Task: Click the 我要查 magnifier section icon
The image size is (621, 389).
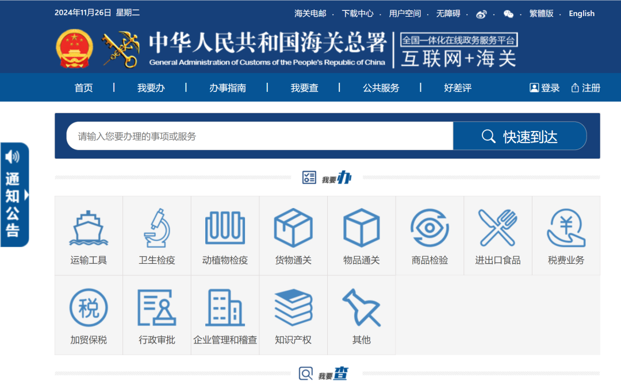Action: (306, 373)
